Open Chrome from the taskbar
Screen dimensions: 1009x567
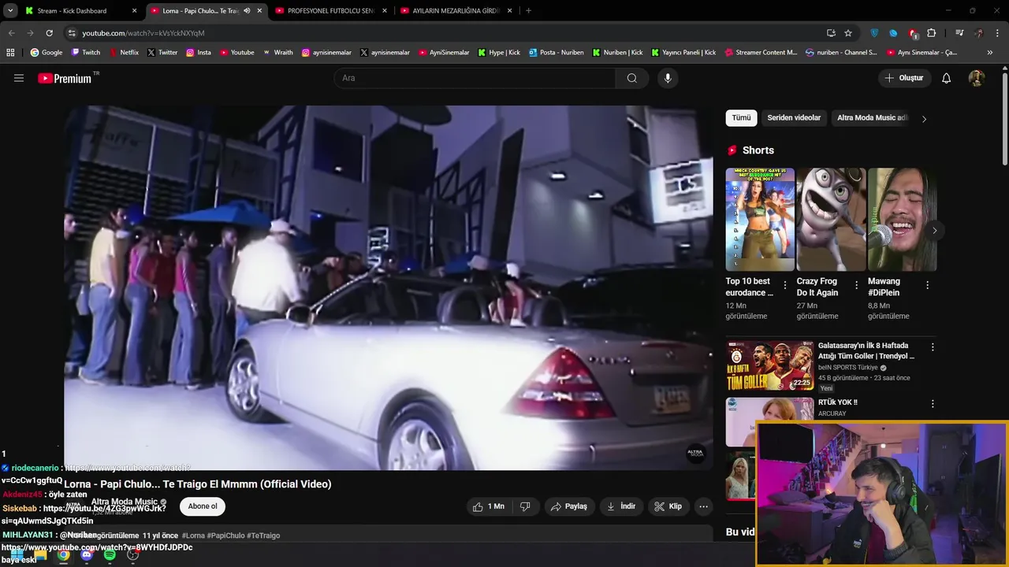coord(63,555)
